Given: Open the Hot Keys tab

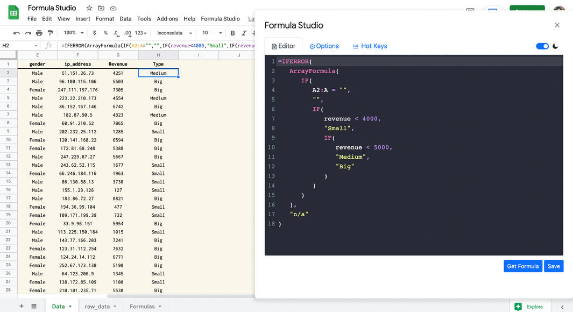Looking at the screenshot, I should [x=370, y=46].
